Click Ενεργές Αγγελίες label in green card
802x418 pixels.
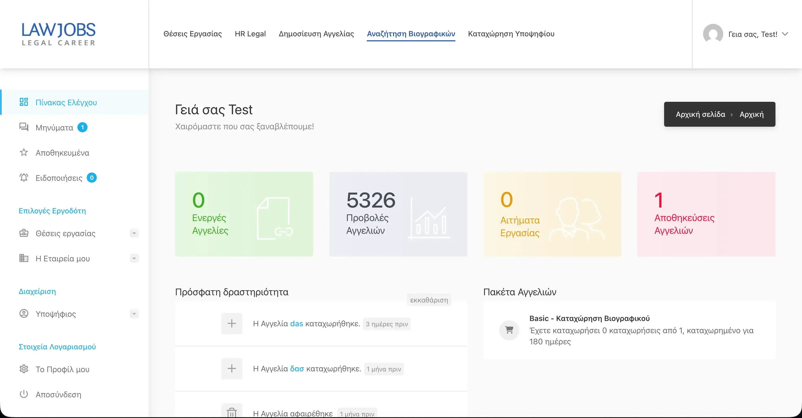point(210,224)
